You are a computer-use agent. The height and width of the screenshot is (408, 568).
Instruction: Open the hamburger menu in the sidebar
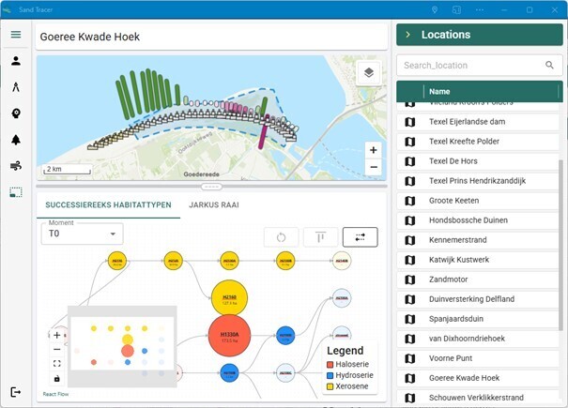(16, 35)
